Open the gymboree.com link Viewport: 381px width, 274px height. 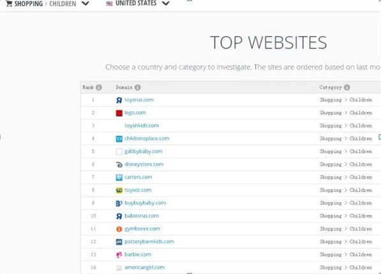click(x=142, y=229)
